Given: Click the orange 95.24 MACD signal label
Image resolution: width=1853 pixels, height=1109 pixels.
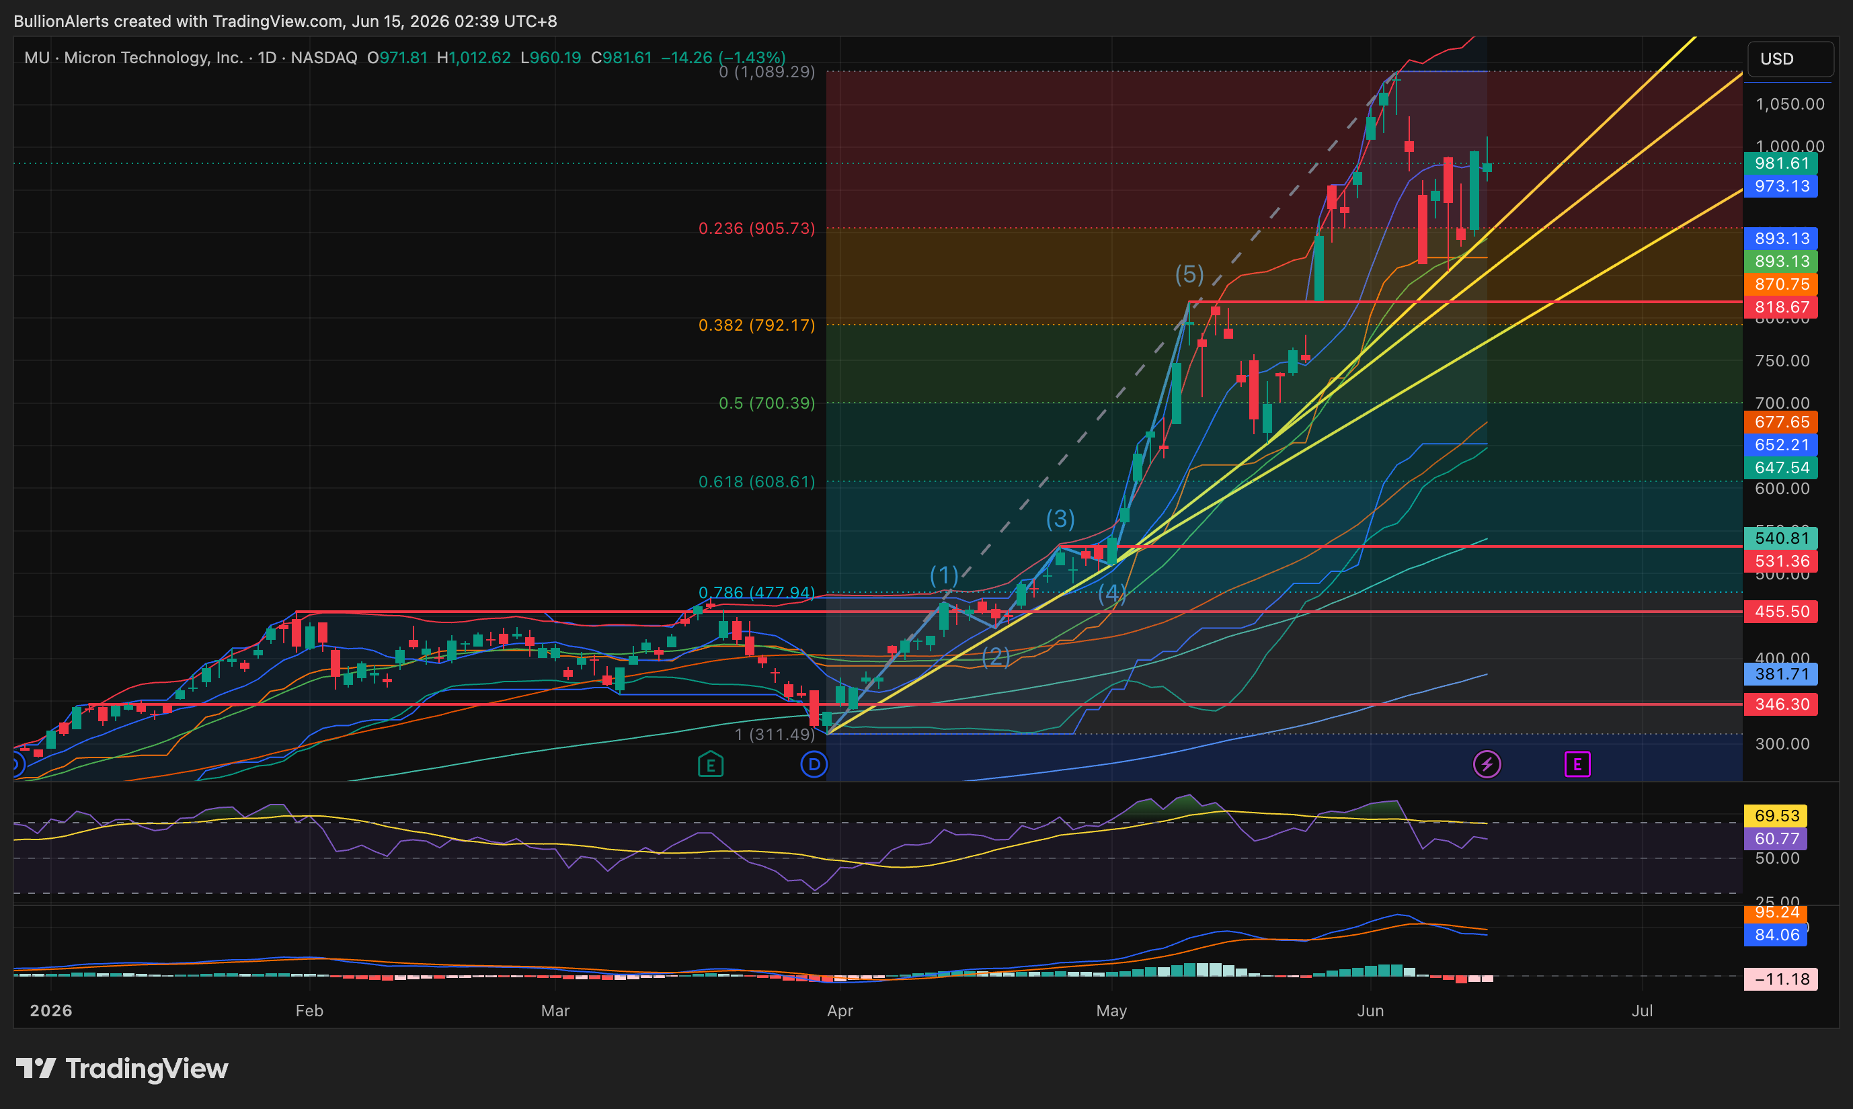Looking at the screenshot, I should coord(1776,913).
